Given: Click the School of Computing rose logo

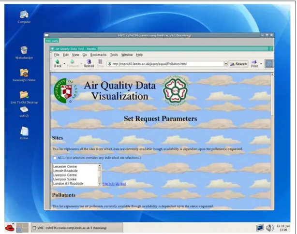Looking at the screenshot, I should tap(175, 91).
